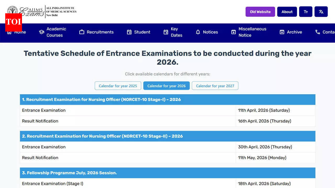View Calendar for year 2025
The image size is (335, 188).
(x=118, y=86)
